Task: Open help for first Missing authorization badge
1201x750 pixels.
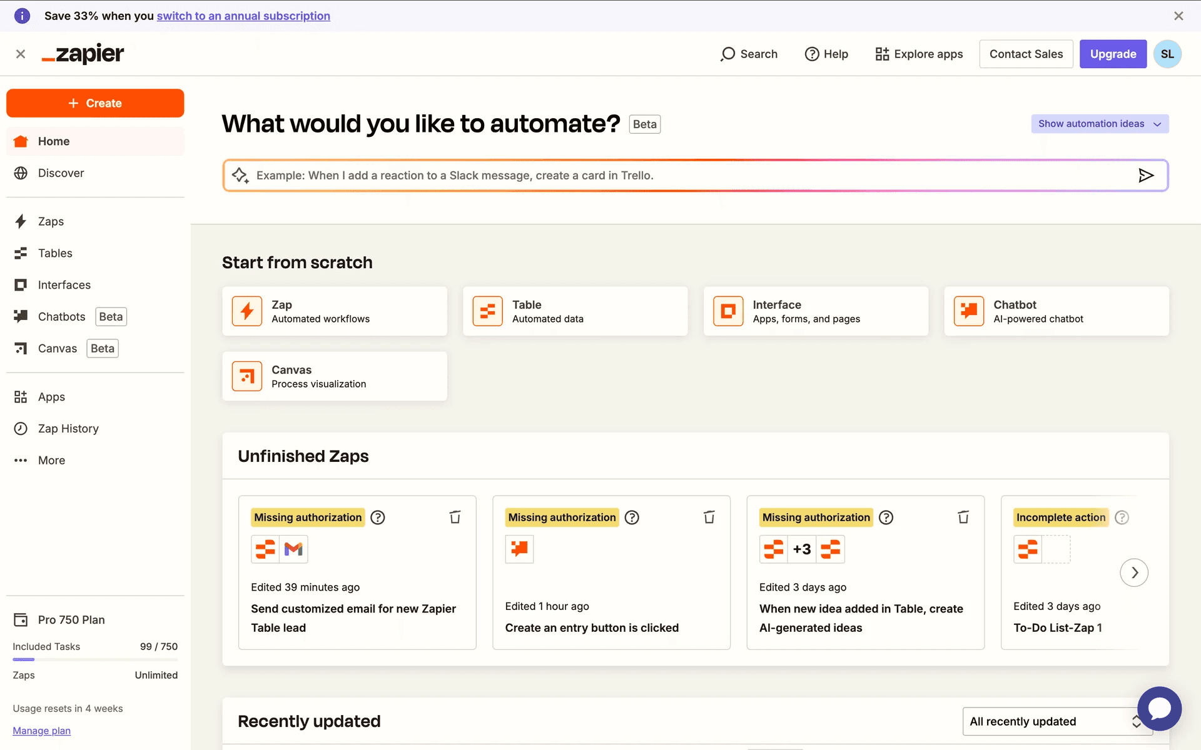Action: click(378, 517)
